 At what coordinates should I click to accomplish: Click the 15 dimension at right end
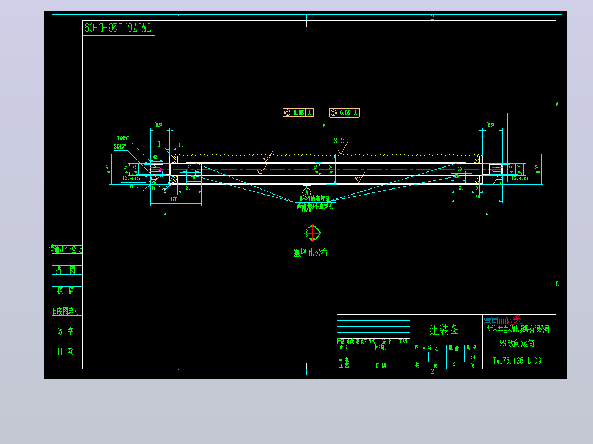pyautogui.click(x=476, y=188)
